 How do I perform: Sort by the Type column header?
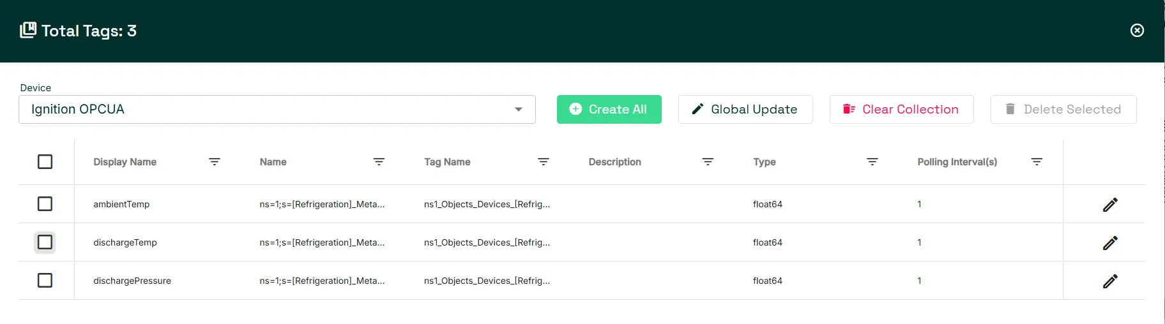coord(765,162)
